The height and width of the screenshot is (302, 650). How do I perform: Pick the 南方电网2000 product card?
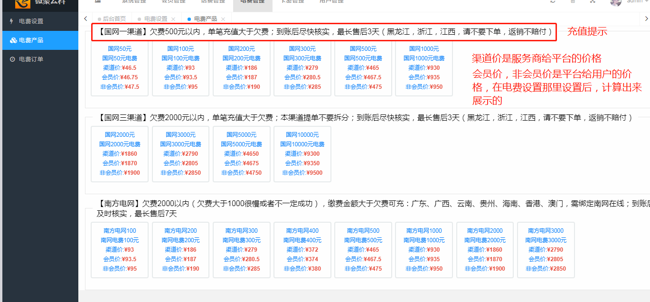click(485, 250)
